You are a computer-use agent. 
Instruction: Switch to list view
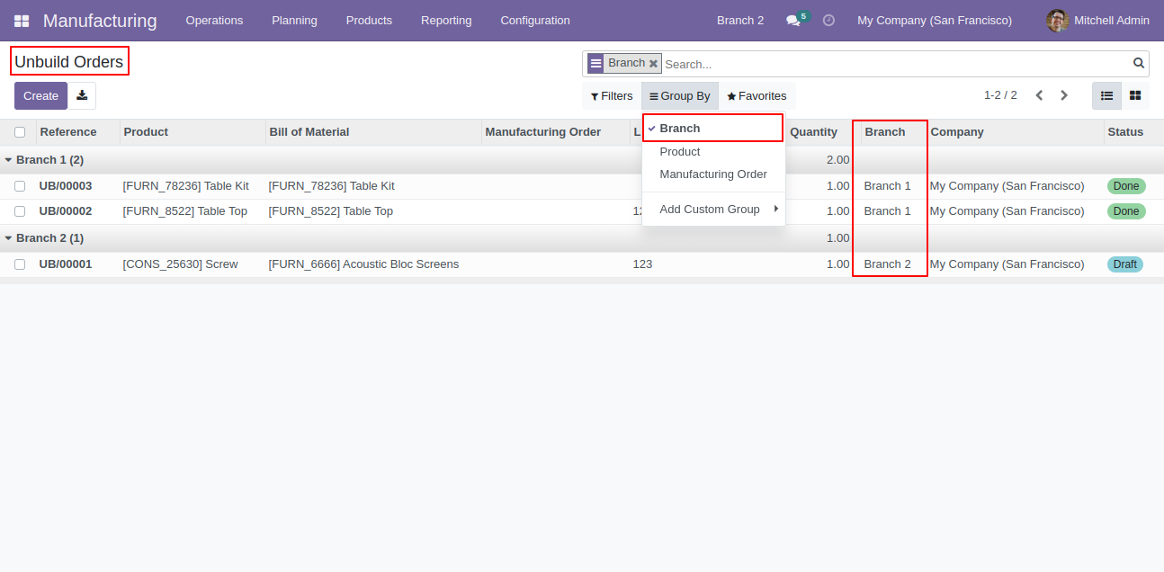pos(1106,95)
